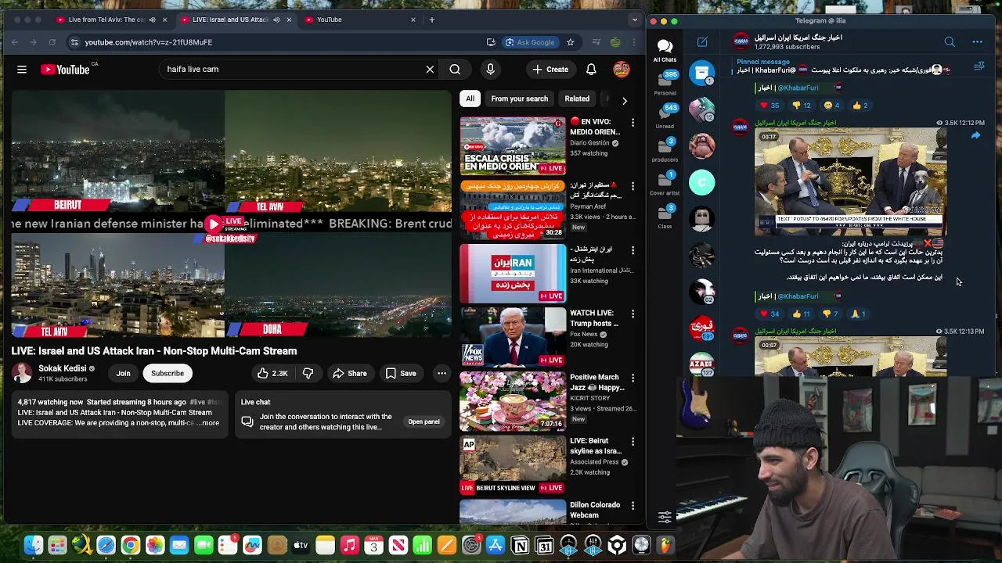Search within the Telegram channel
Screen dimensions: 1002x563
point(950,42)
